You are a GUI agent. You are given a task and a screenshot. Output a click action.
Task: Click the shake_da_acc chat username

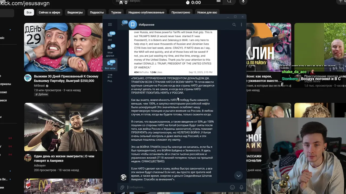pos(294,72)
